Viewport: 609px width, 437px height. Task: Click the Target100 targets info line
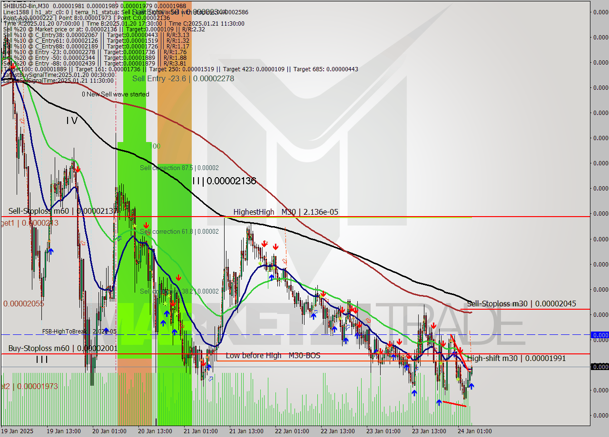181,69
